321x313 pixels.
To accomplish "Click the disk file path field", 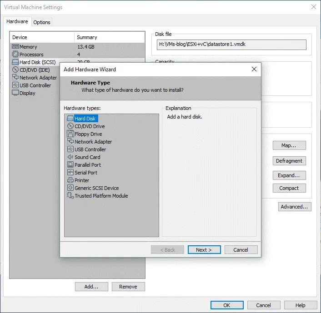I will (231, 45).
